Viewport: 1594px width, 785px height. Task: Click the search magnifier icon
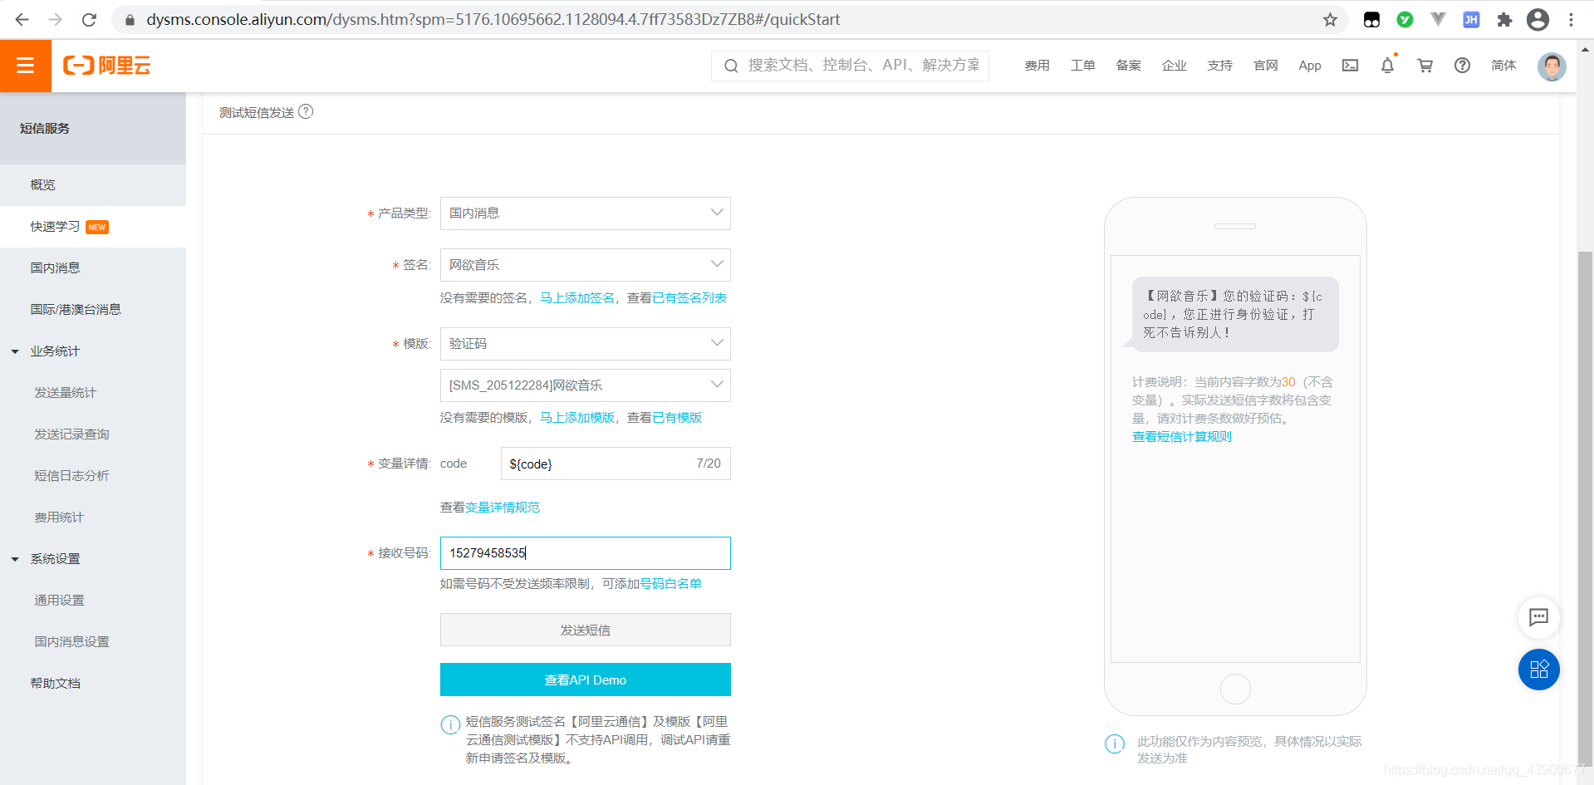731,66
